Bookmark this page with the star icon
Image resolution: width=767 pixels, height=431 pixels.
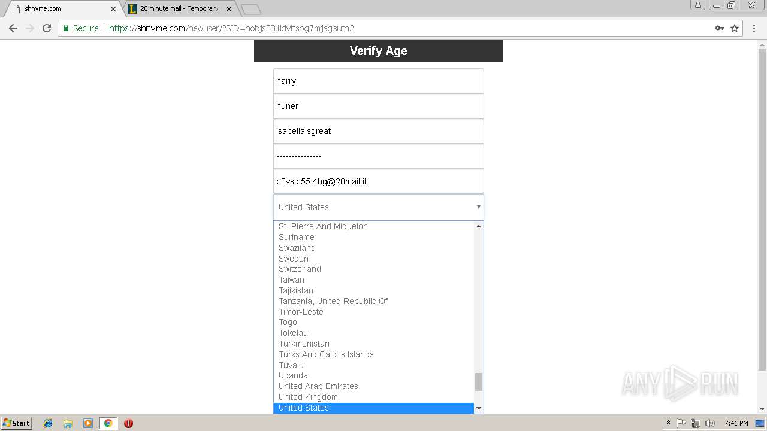(x=735, y=28)
